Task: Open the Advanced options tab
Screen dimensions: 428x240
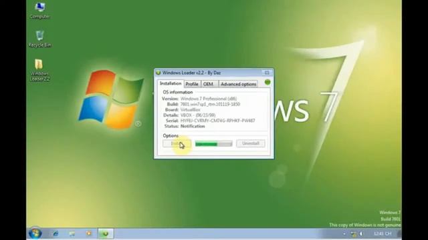Action: (238, 84)
